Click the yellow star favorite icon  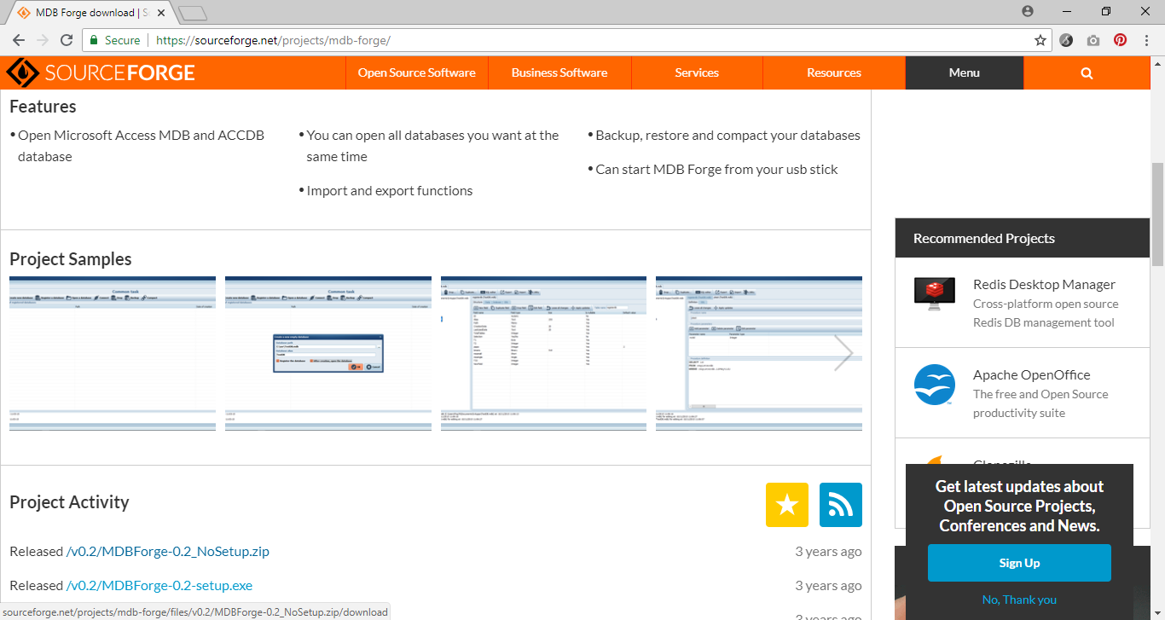tap(787, 505)
